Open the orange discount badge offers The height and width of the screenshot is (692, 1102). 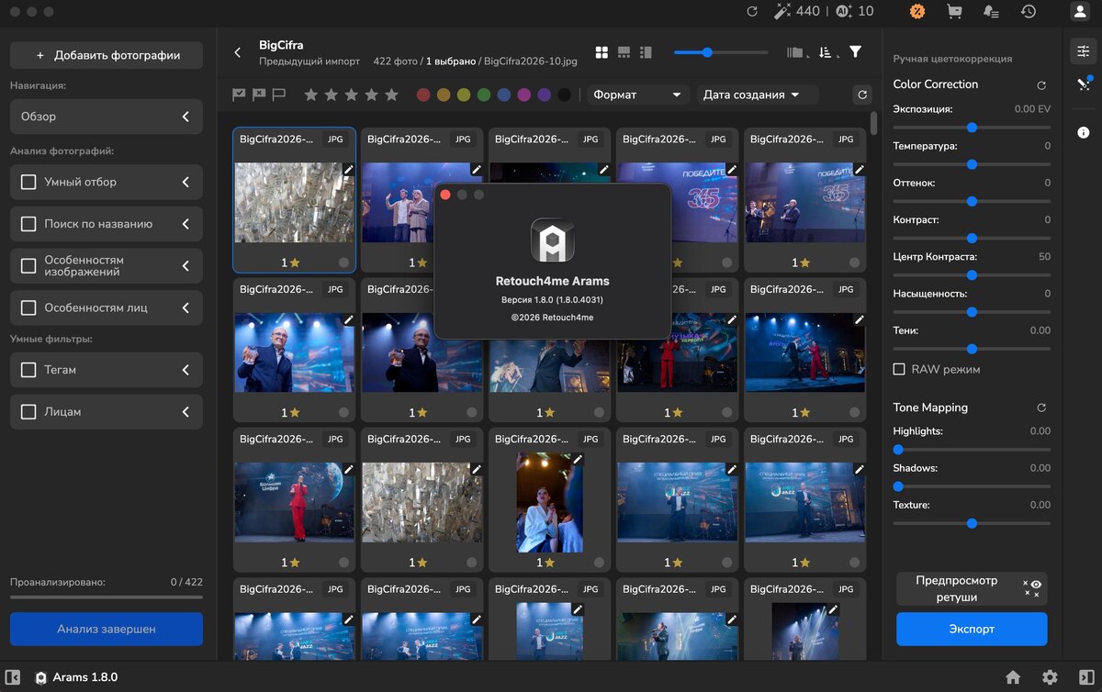coord(916,12)
